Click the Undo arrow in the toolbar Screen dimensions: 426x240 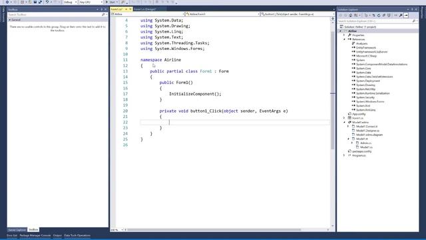(47, 2)
